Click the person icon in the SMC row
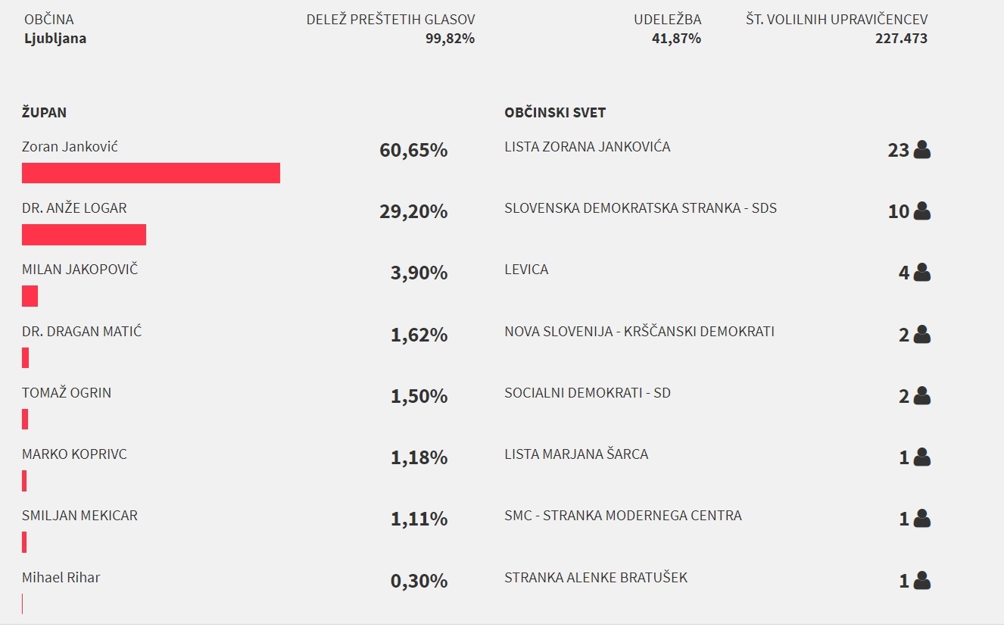1004x627 pixels. tap(921, 519)
